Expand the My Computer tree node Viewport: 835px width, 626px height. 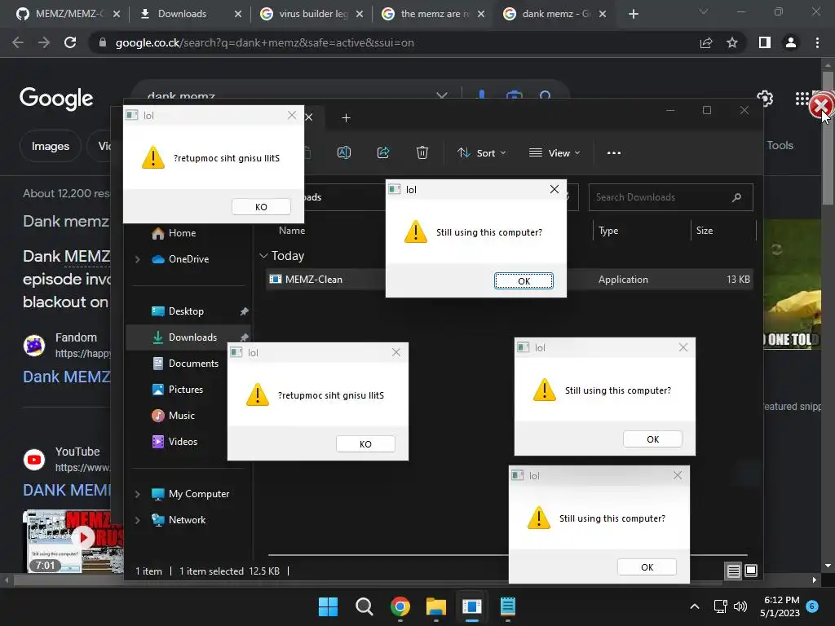pos(137,494)
